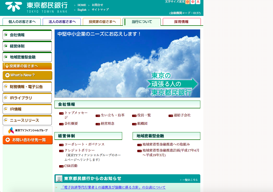
Task: Set text size to large (大)
Action: 198,2
